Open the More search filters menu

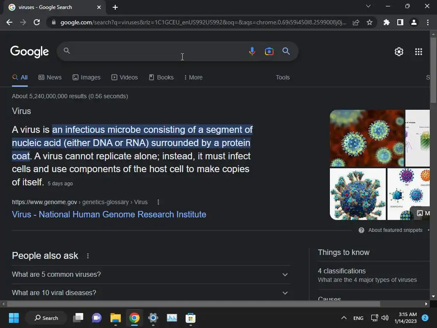tap(193, 78)
